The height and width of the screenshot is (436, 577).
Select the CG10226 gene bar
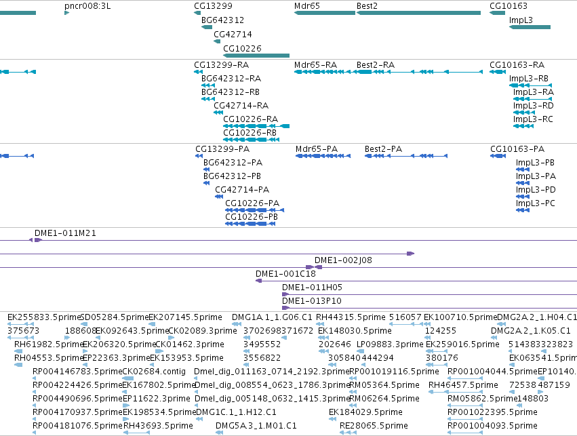[x=256, y=56]
